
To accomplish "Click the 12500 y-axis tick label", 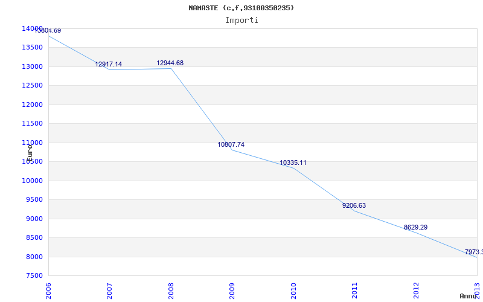I will pyautogui.click(x=32, y=85).
